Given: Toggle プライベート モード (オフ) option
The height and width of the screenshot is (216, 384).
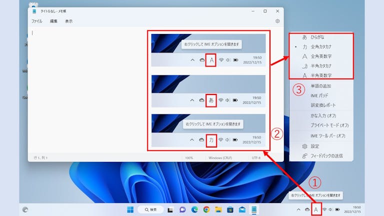Looking at the screenshot, I should 321,125.
